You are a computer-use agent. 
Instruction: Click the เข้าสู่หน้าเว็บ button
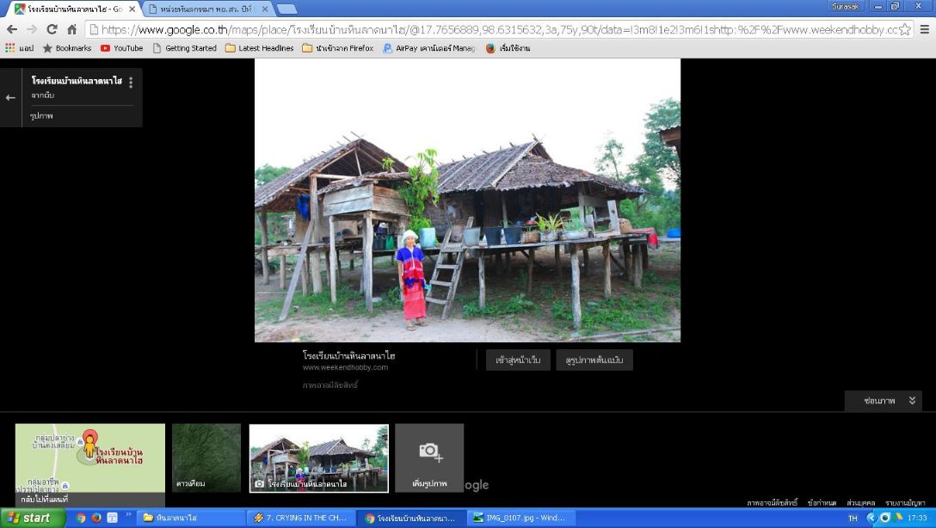pyautogui.click(x=518, y=359)
